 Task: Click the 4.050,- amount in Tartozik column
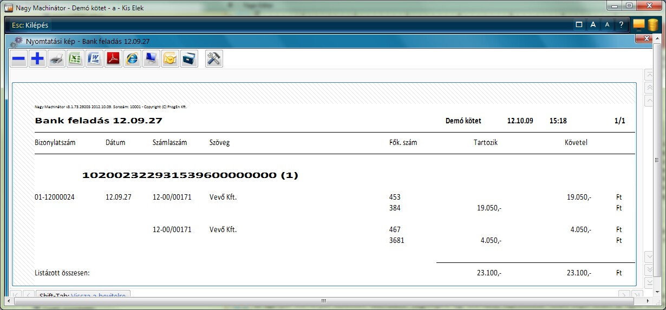491,240
